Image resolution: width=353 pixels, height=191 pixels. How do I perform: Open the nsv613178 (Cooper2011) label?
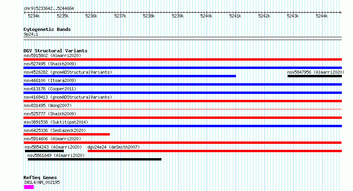pos(50,89)
